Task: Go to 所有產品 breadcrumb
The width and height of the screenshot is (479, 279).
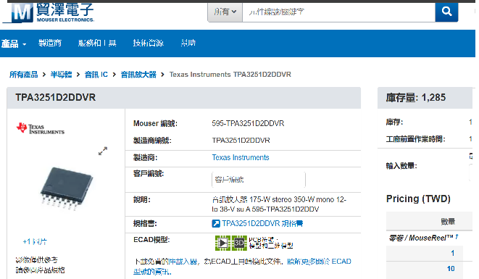Action: (x=23, y=75)
